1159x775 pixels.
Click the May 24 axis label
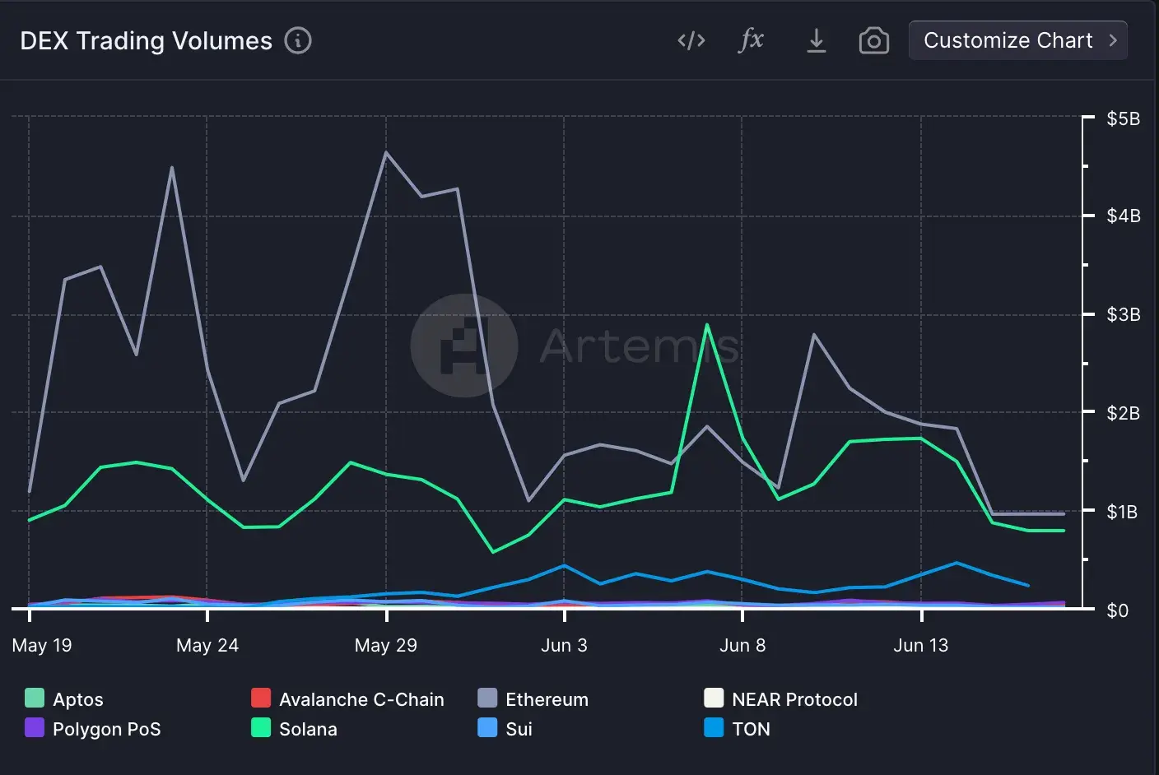pos(207,645)
